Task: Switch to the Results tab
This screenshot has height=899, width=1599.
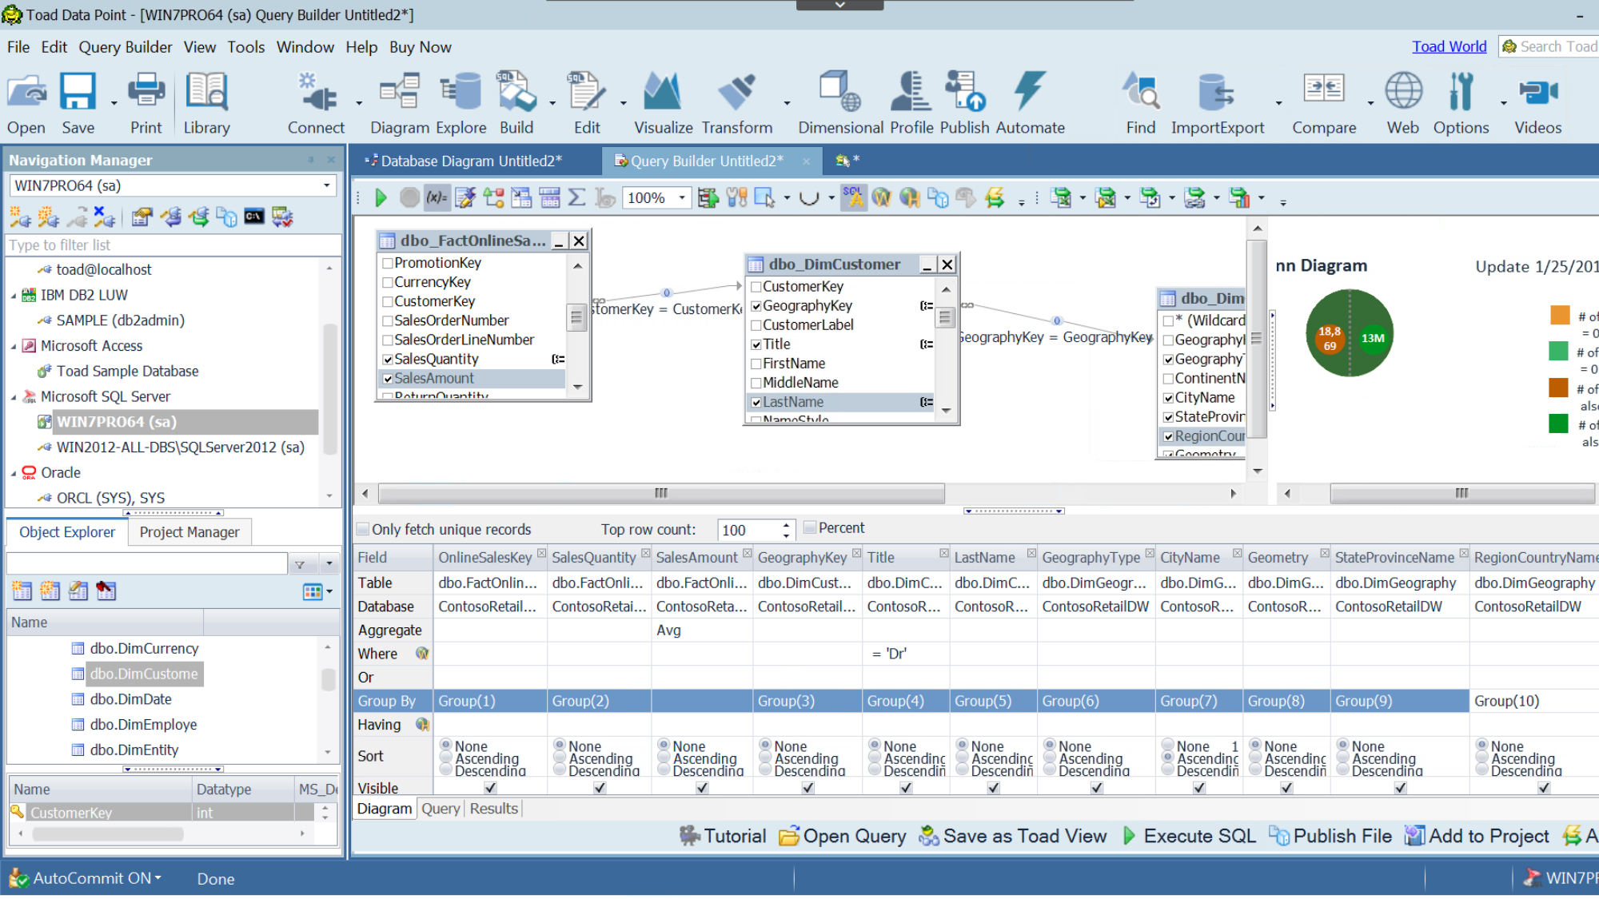Action: click(x=494, y=809)
